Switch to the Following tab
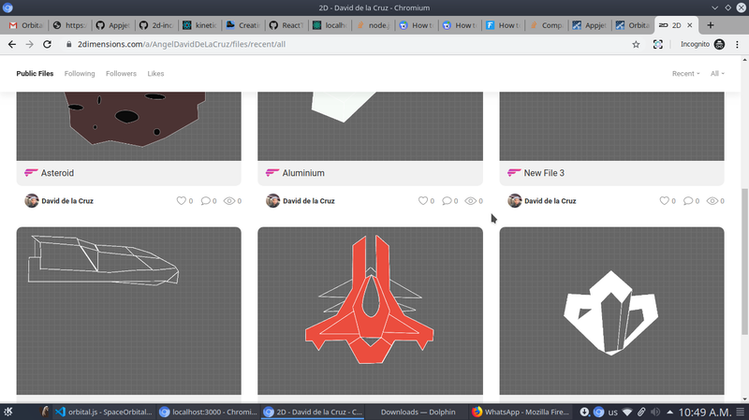Image resolution: width=749 pixels, height=420 pixels. click(x=80, y=73)
